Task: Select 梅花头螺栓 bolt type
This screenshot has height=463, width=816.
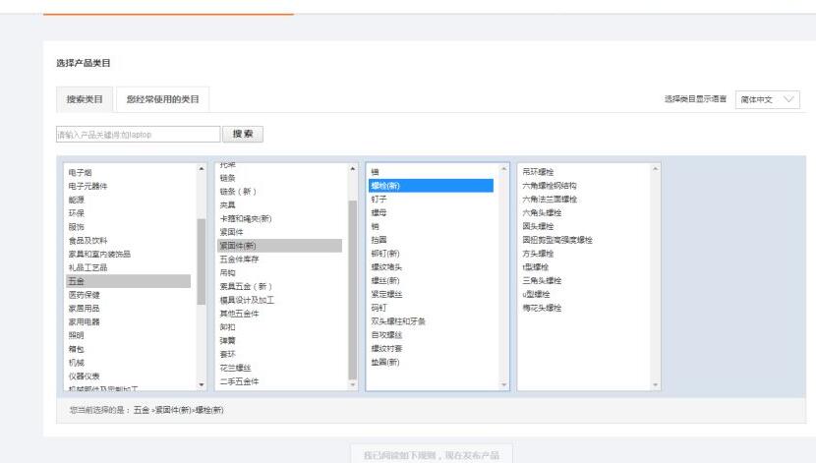Action: click(x=542, y=308)
